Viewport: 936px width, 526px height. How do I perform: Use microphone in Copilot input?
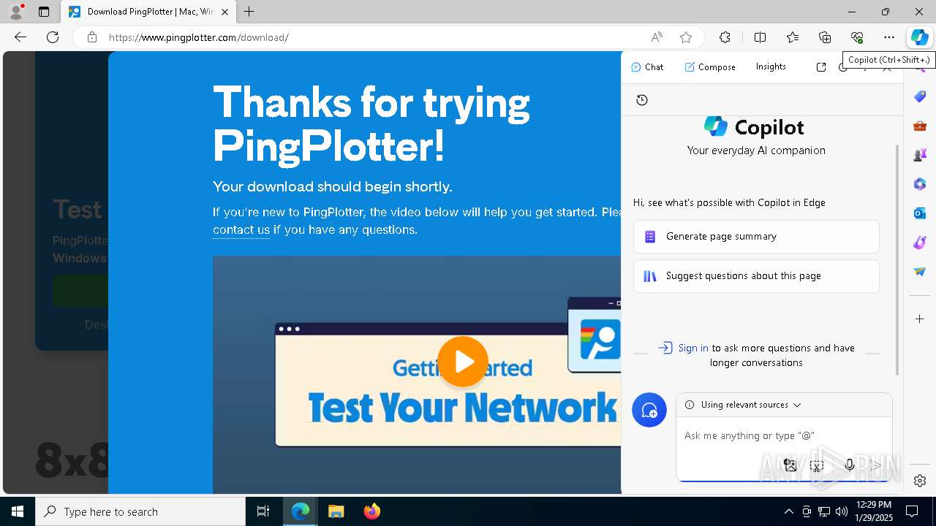coord(849,465)
